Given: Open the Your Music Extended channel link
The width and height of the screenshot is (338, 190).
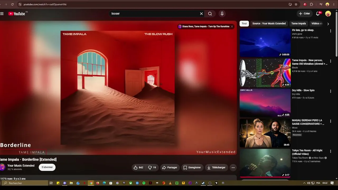Looking at the screenshot, I should pos(21,166).
